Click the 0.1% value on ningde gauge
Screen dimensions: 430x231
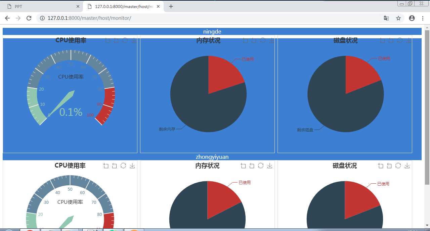point(71,112)
